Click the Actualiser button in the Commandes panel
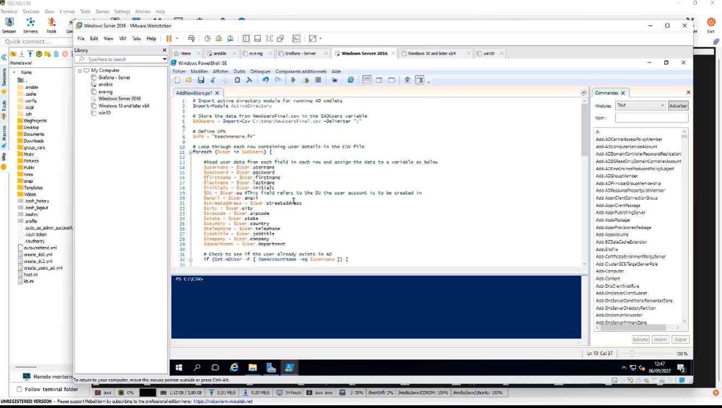Viewport: 722px width, 408px height. click(678, 105)
